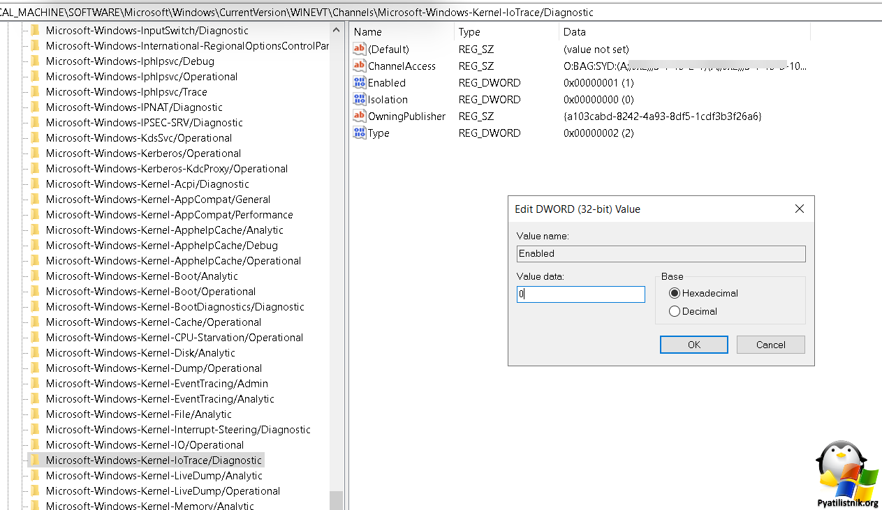Select Microsoft-Windows-Kernel-LiveDump/Operational key
The width and height of the screenshot is (882, 510).
(163, 491)
